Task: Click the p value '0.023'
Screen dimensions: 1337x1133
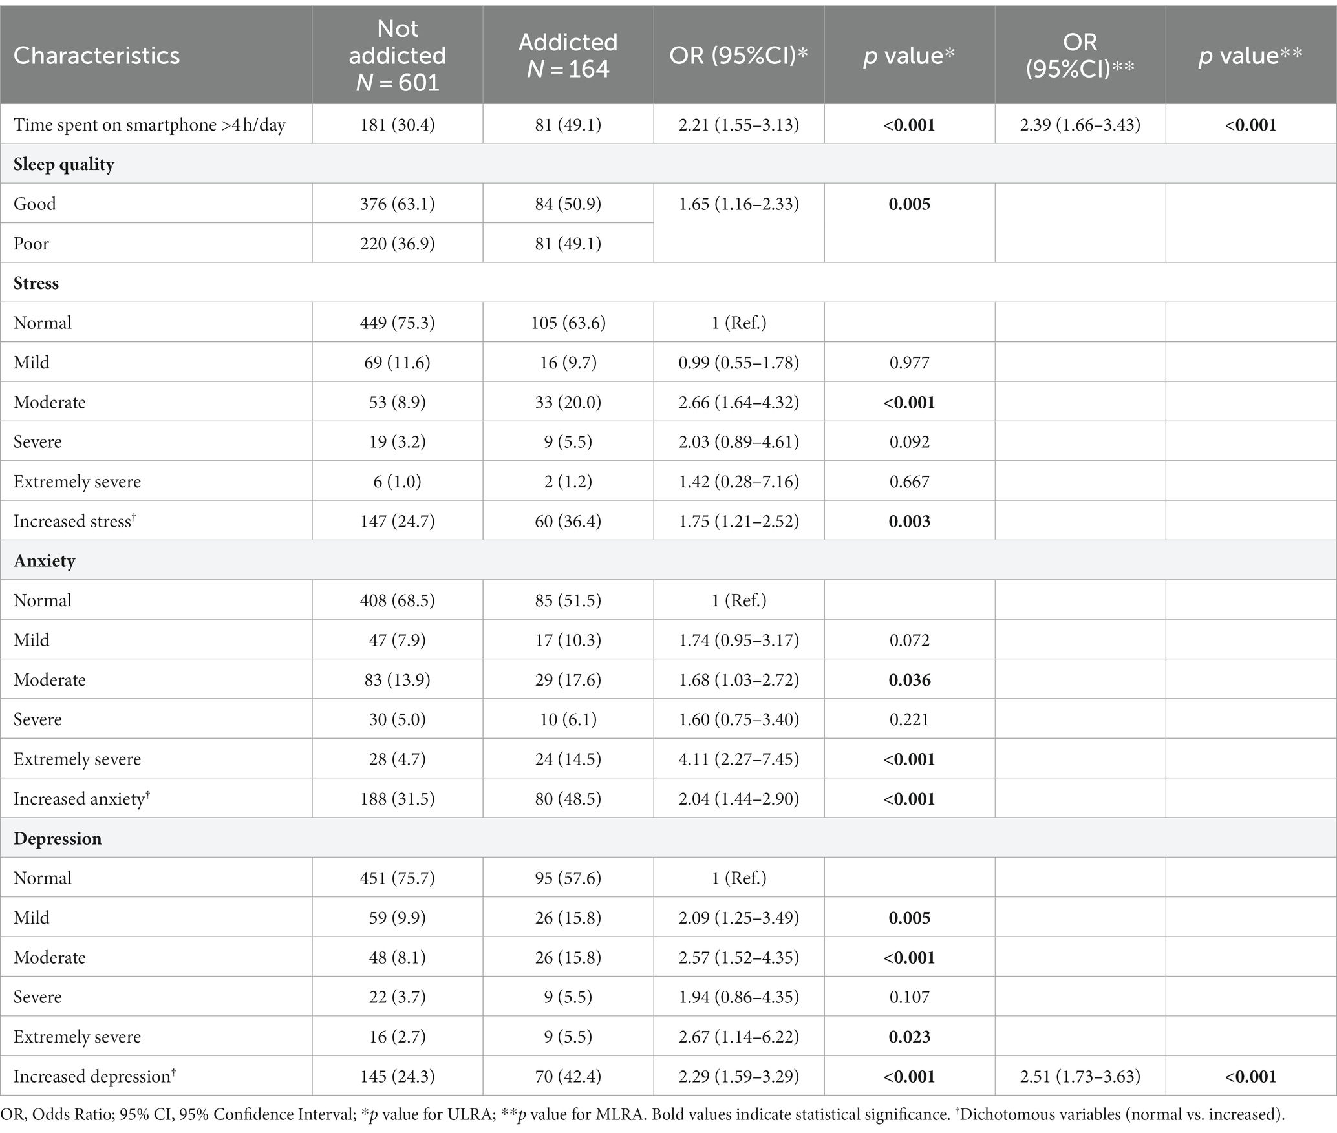Action: (x=909, y=1037)
